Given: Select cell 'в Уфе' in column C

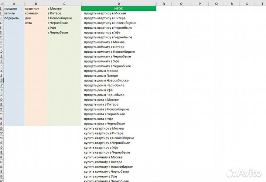Looking at the screenshot, I should (64, 28).
